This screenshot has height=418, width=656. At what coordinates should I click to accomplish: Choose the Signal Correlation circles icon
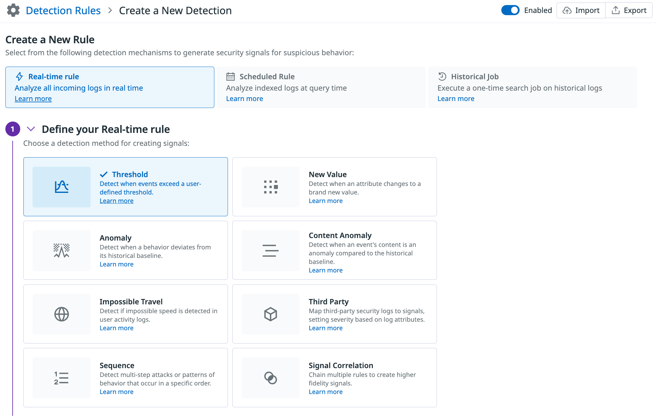[271, 378]
